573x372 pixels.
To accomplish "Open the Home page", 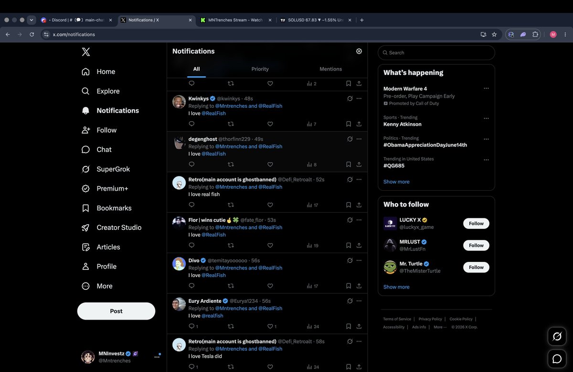I will tap(98, 72).
